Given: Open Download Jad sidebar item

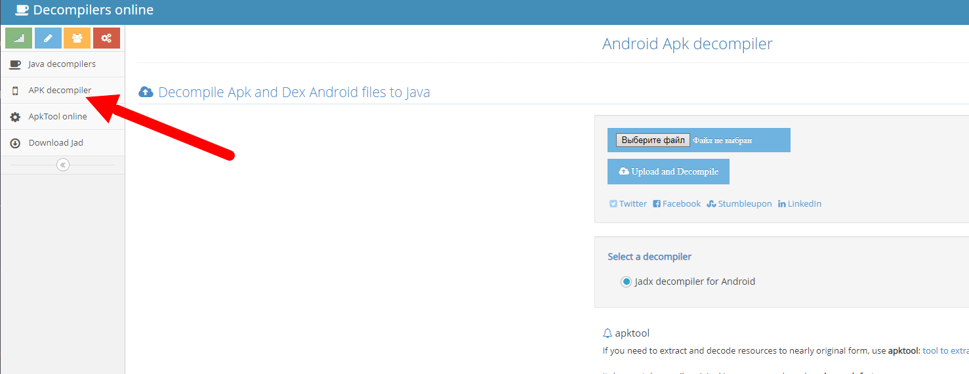Looking at the screenshot, I should click(56, 143).
